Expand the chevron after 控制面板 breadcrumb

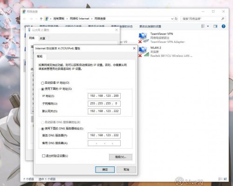[67, 19]
